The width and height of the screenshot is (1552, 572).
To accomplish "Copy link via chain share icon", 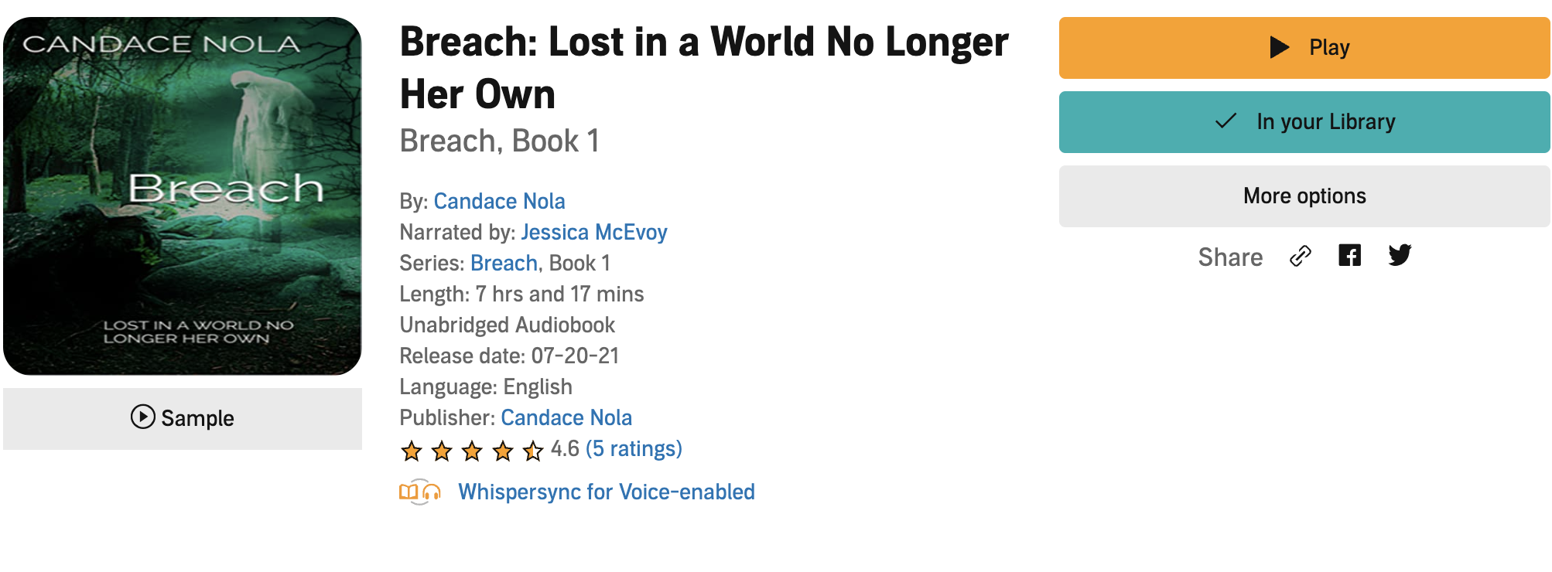I will (x=1301, y=256).
